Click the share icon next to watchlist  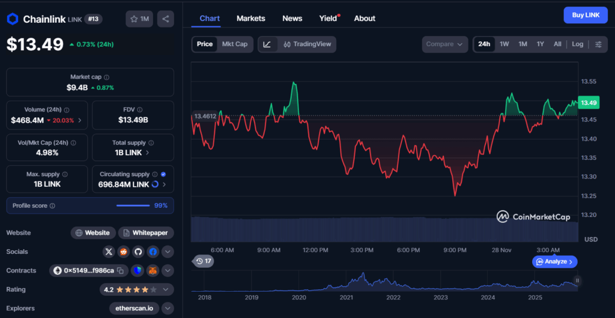coord(166,19)
